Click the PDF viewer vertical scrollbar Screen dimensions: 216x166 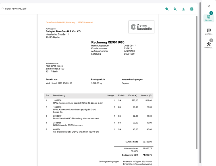coord(197,82)
